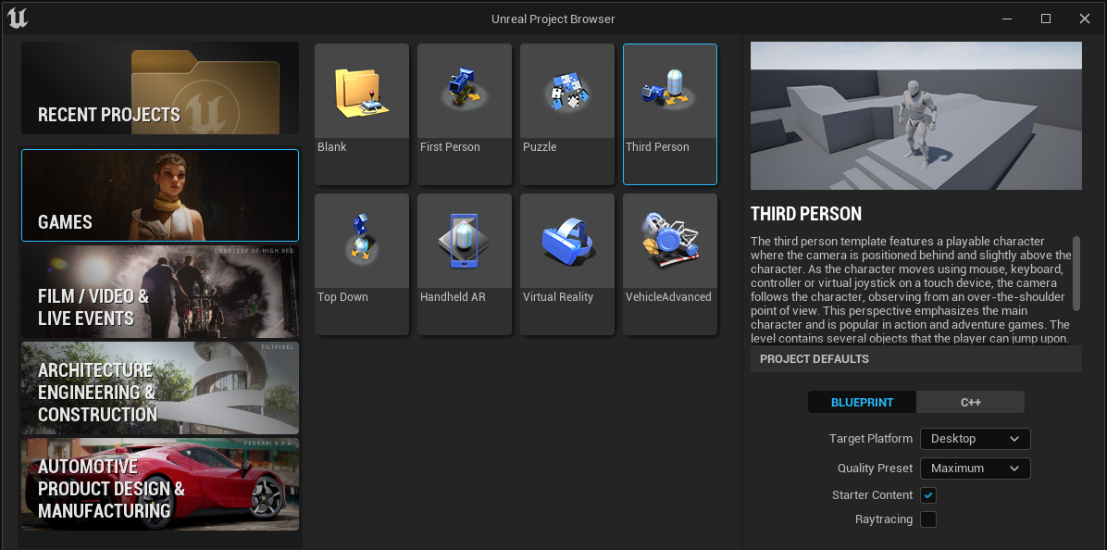Click the 'Puzzle' template label
Screen dimensions: 1107x550
pyautogui.click(x=540, y=147)
